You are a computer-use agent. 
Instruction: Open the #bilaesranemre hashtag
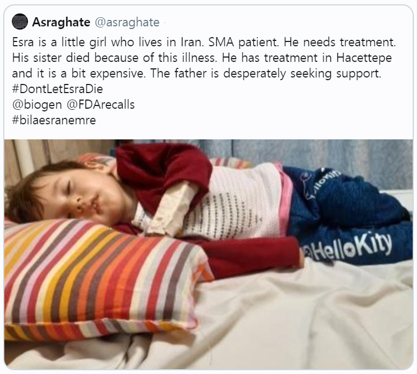pos(54,120)
